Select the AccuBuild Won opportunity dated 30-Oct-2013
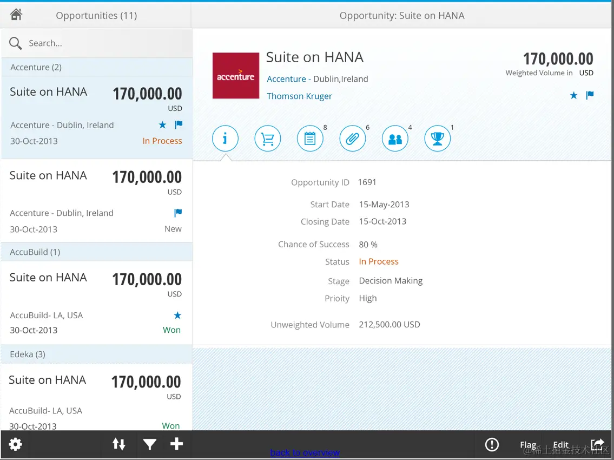The width and height of the screenshot is (614, 460). click(97, 303)
